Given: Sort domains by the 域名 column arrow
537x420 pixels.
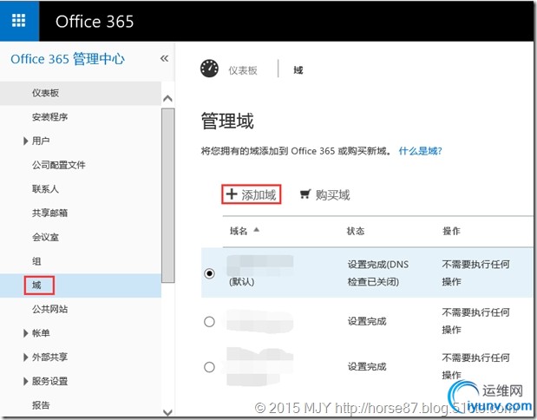Looking at the screenshot, I should click(x=257, y=230).
